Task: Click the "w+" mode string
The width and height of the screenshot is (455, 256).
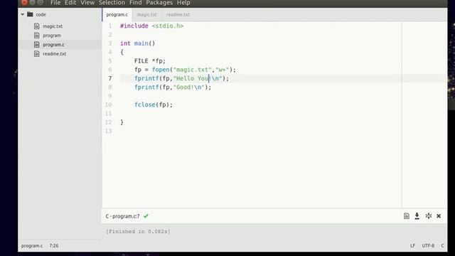Action: pos(223,70)
